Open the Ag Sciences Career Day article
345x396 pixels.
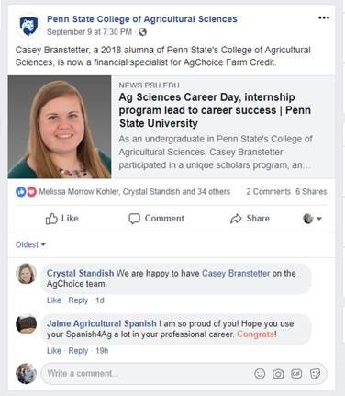tap(215, 110)
